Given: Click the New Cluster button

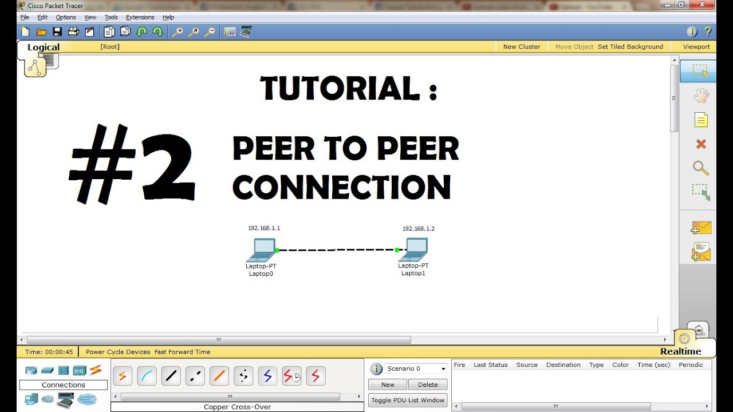Looking at the screenshot, I should pyautogui.click(x=522, y=47).
